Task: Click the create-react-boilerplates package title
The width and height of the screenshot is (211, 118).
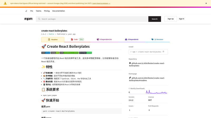Action: tap(54, 31)
